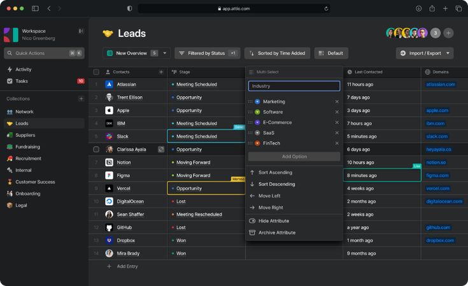The image size is (468, 286).
Task: Click the green Software color dot
Action: coord(257,112)
